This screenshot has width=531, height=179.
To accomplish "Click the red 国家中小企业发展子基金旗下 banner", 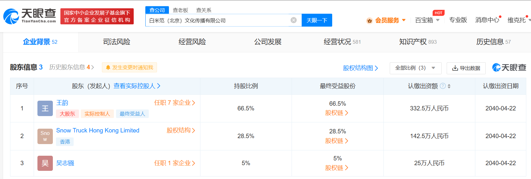I will coord(97,16).
